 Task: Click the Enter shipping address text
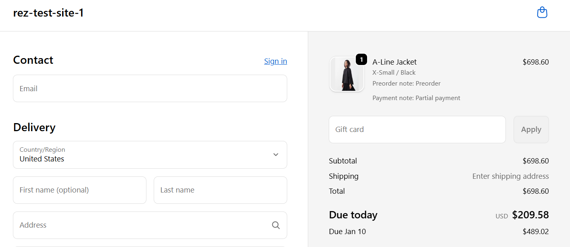click(x=510, y=176)
